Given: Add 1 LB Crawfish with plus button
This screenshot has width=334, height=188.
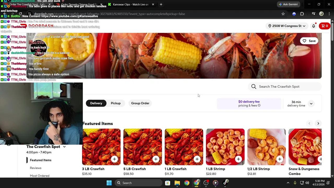Looking at the screenshot, I should [197, 159].
